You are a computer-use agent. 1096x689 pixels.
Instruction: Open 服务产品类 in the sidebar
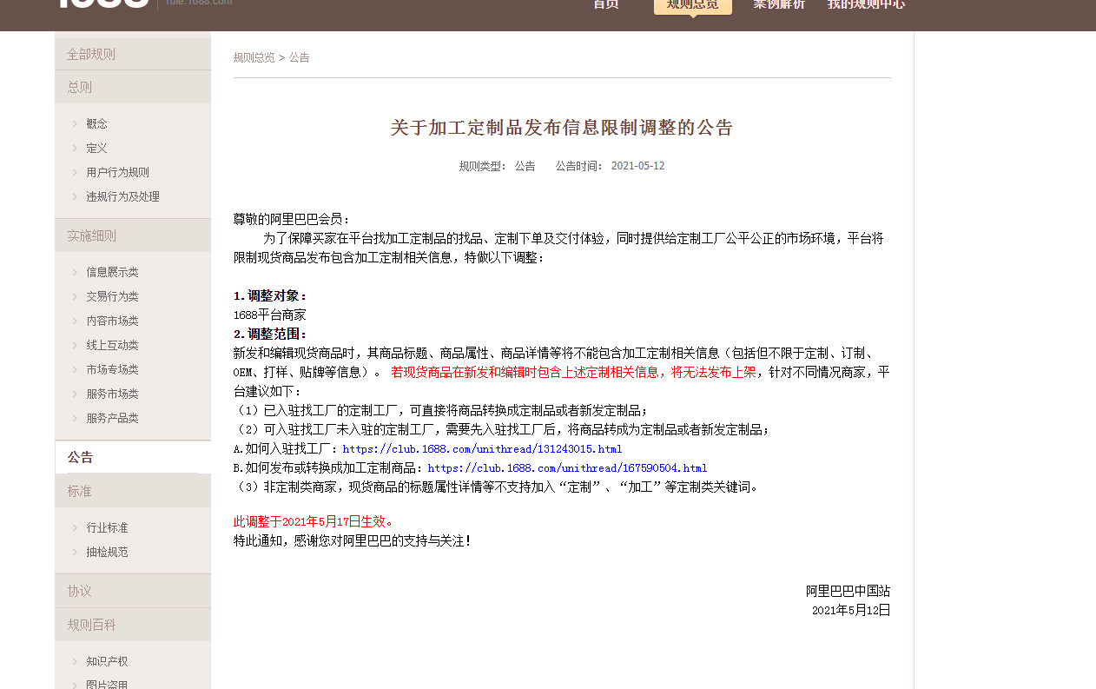point(112,418)
